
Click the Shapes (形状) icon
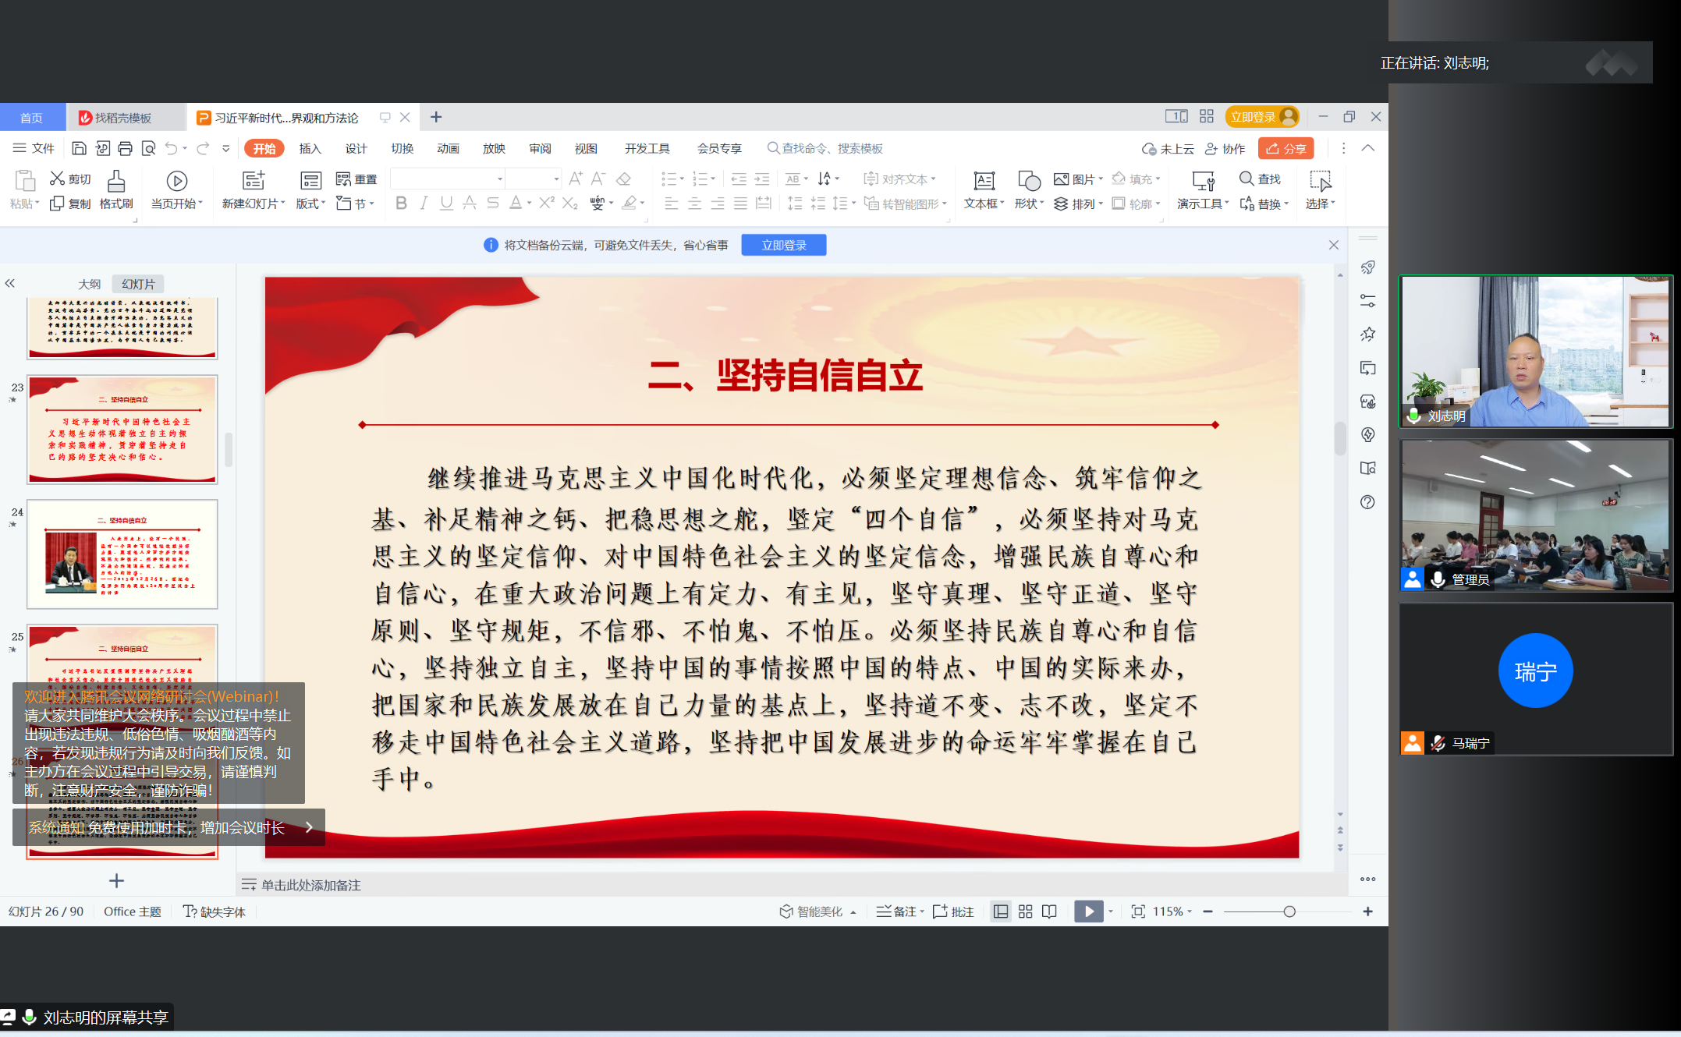point(1029,182)
